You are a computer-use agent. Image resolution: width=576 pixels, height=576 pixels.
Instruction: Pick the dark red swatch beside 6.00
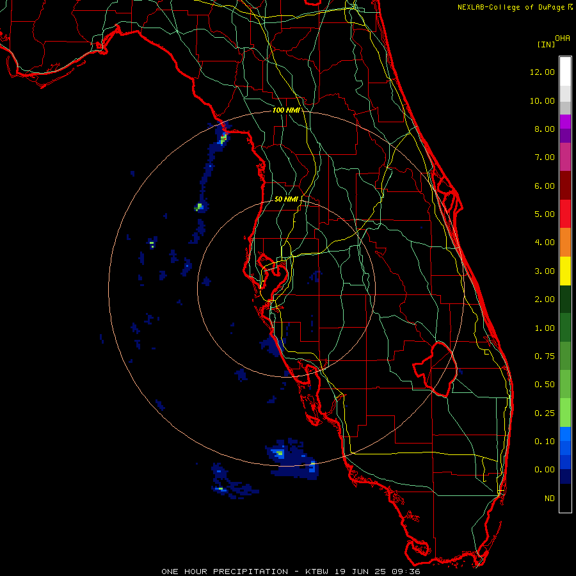(565, 186)
